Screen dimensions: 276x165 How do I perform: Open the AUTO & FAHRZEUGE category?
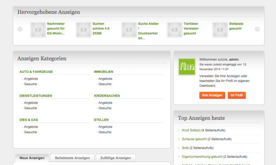point(36,72)
